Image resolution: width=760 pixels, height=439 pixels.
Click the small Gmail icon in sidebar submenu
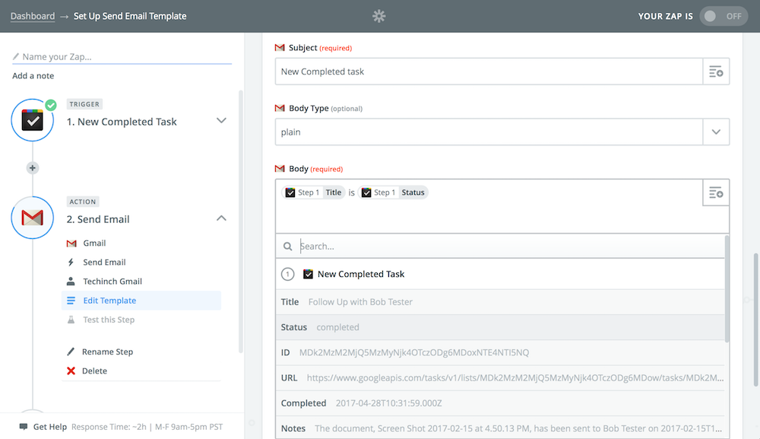point(71,243)
